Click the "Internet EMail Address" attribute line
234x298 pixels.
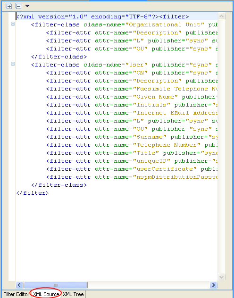132,113
